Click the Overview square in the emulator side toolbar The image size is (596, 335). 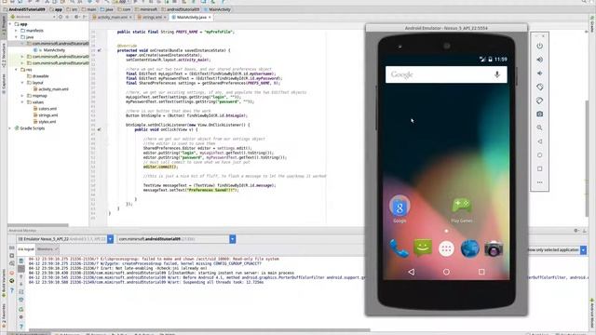pos(540,168)
